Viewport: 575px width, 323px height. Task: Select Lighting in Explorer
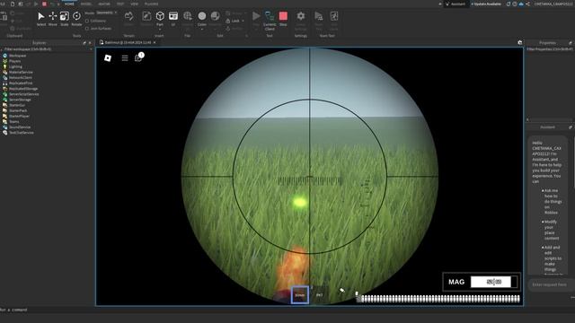[x=15, y=66]
